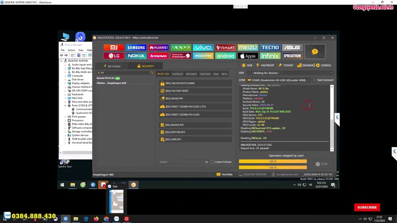Expand Processors in Device Manager
The image size is (397, 223).
click(x=65, y=120)
